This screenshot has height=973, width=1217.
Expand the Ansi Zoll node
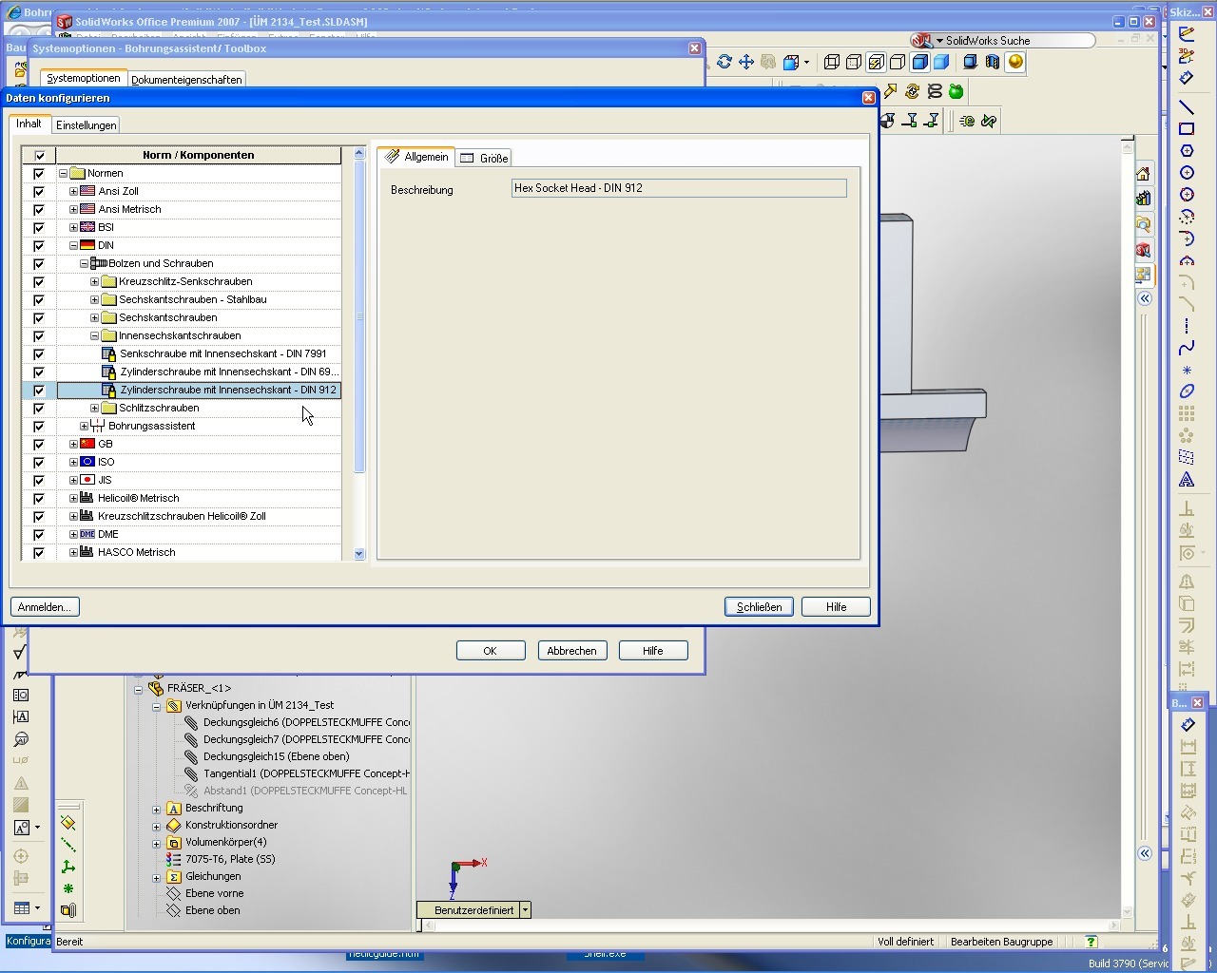coord(73,191)
